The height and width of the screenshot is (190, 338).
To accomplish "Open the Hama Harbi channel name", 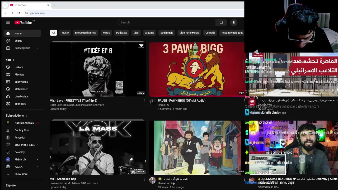I will coord(165,183).
